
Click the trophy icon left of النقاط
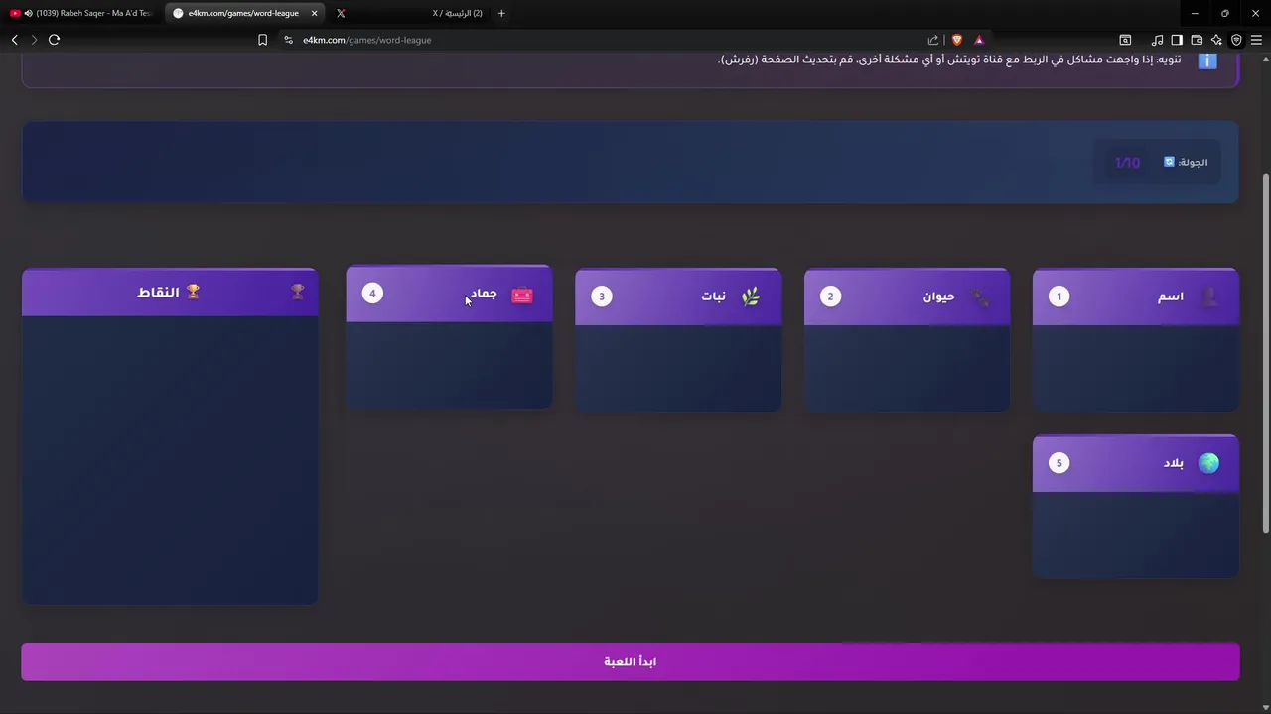tap(193, 292)
